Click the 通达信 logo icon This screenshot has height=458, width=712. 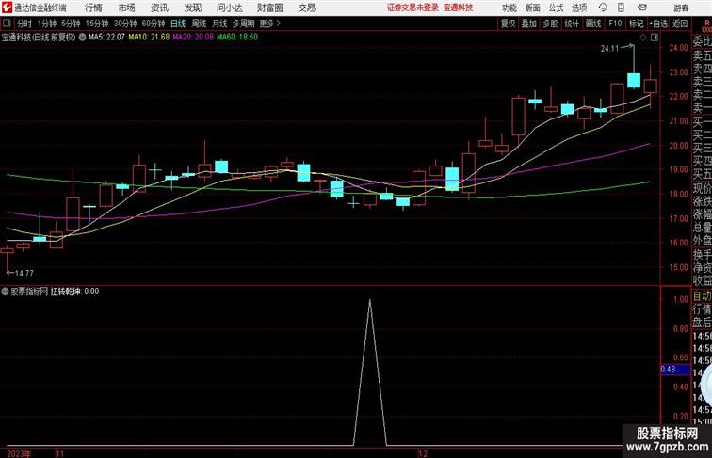pos(7,8)
